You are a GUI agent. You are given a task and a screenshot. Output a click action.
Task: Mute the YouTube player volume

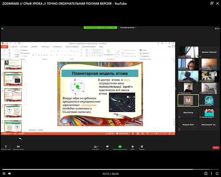(10, 173)
